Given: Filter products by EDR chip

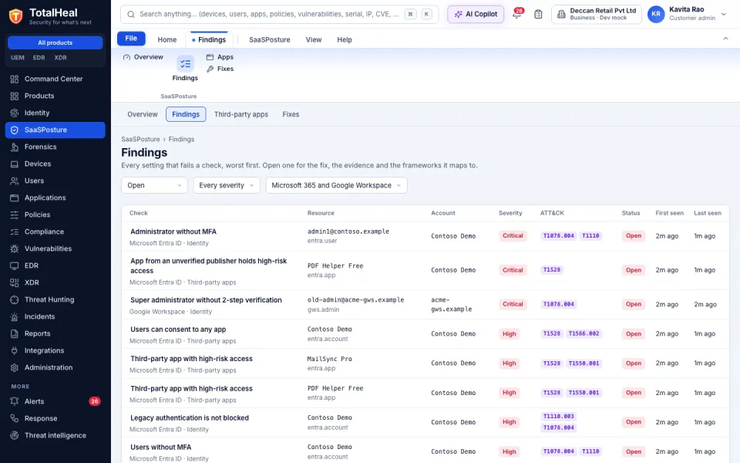Looking at the screenshot, I should pyautogui.click(x=39, y=58).
